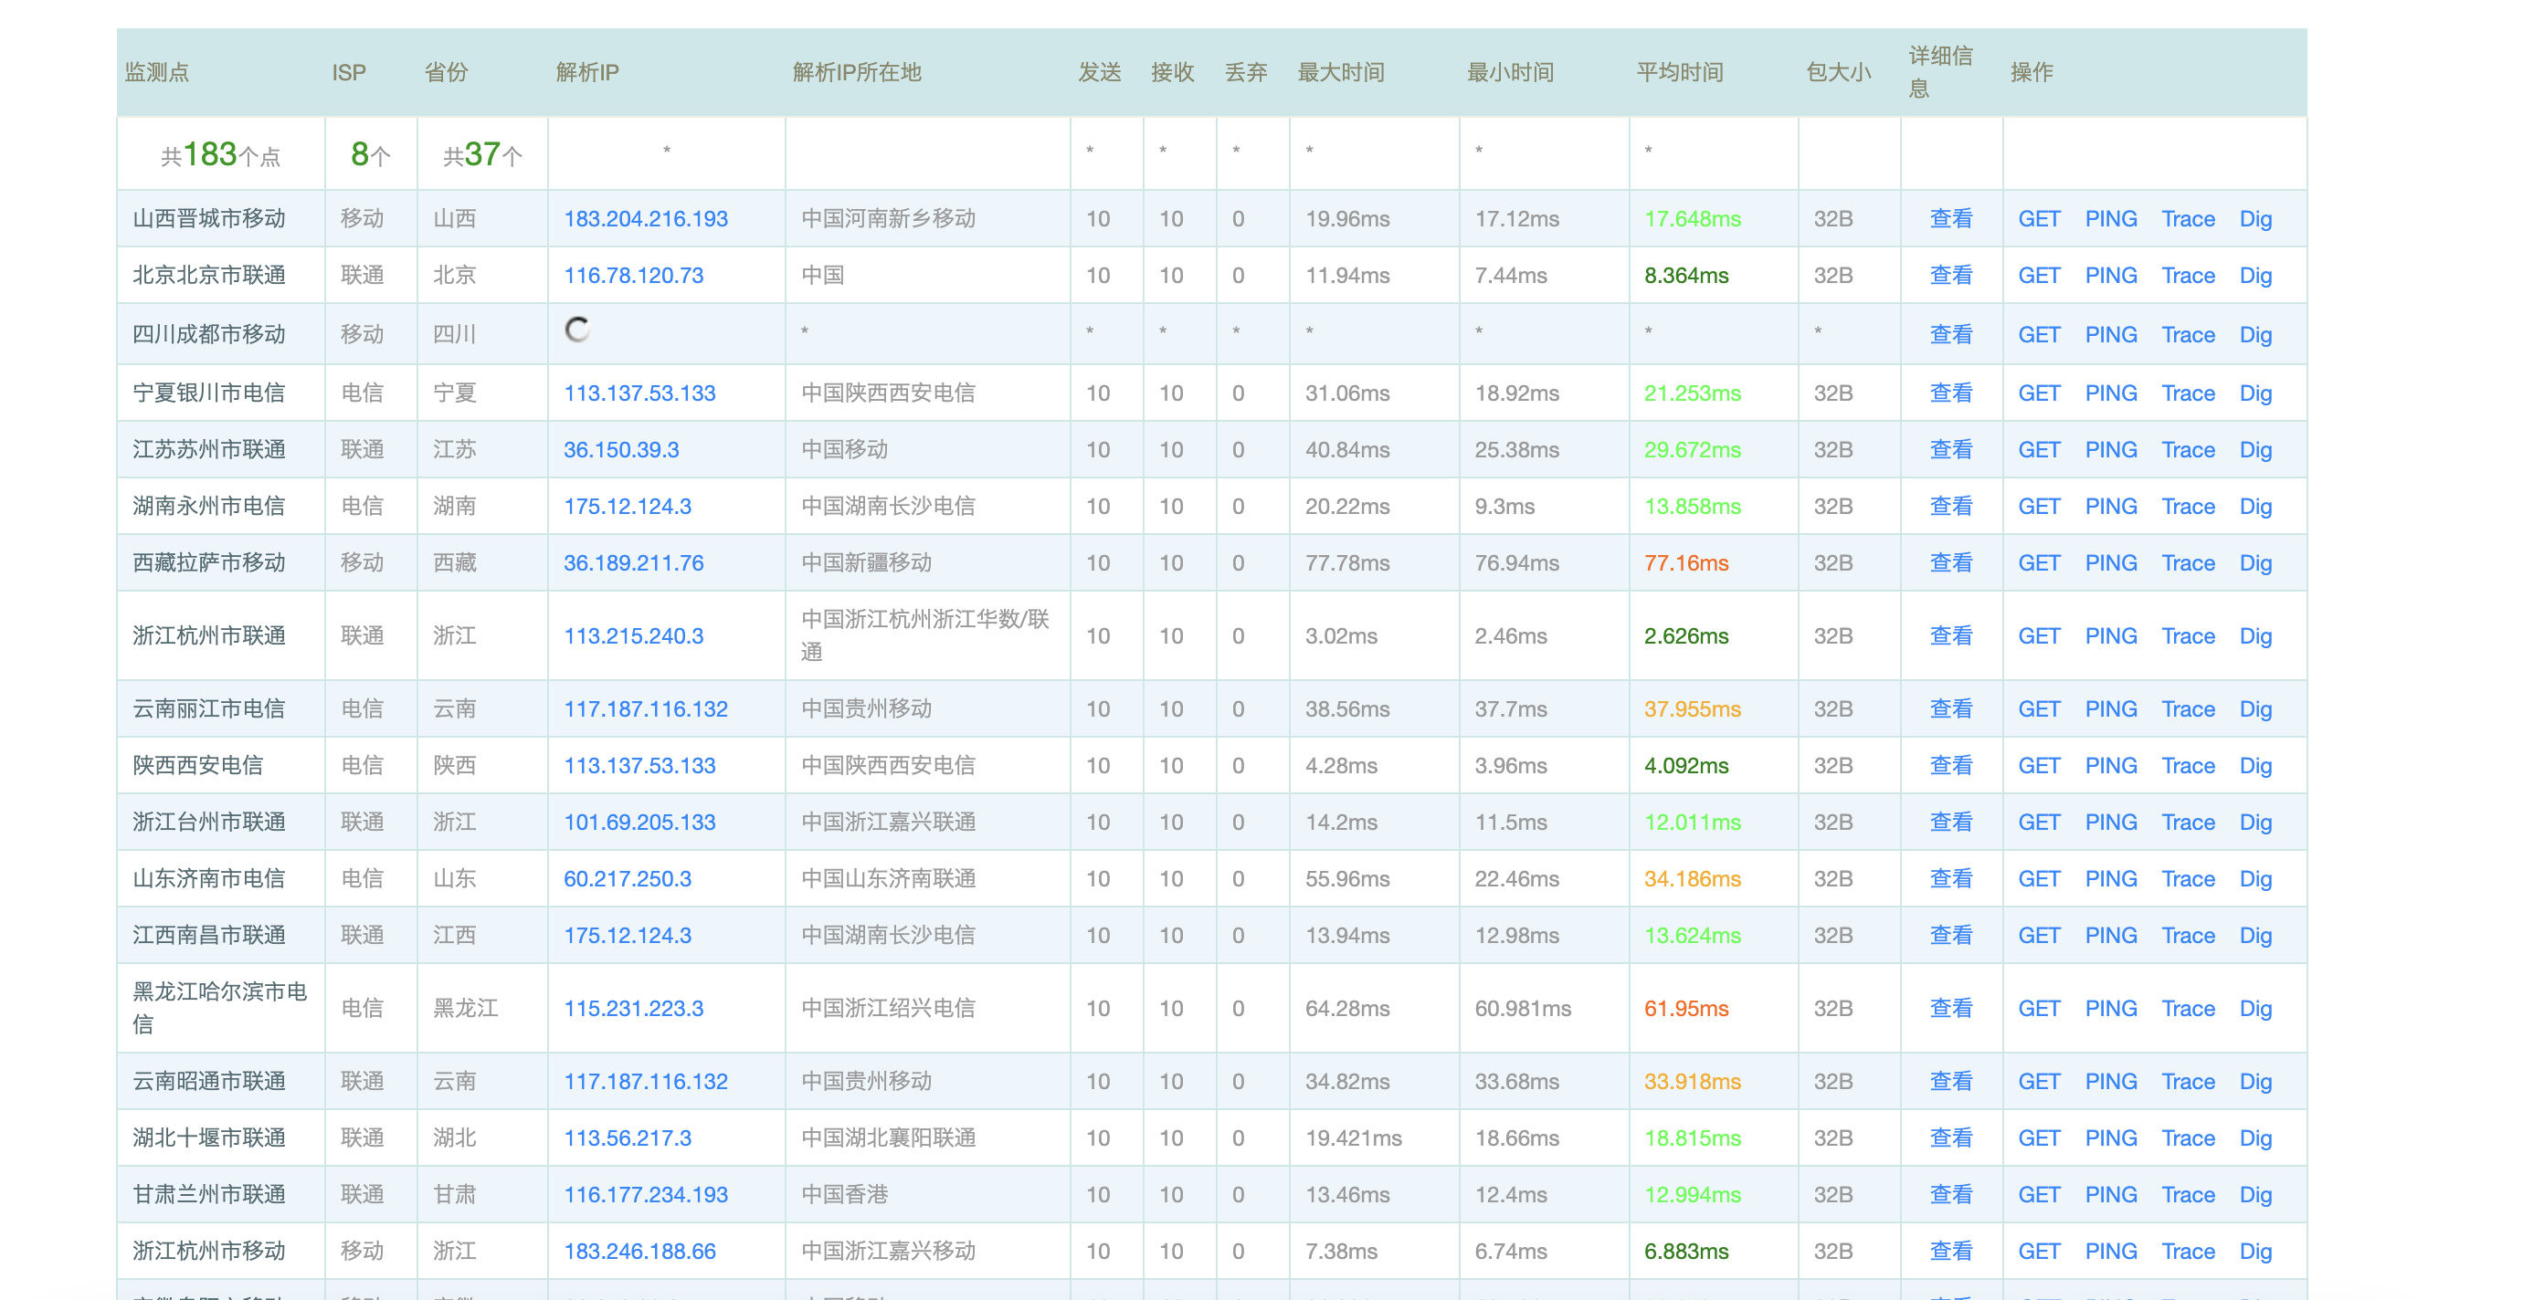Open details 查看 for 云南丽江市电信
The height and width of the screenshot is (1300, 2523).
(1949, 708)
